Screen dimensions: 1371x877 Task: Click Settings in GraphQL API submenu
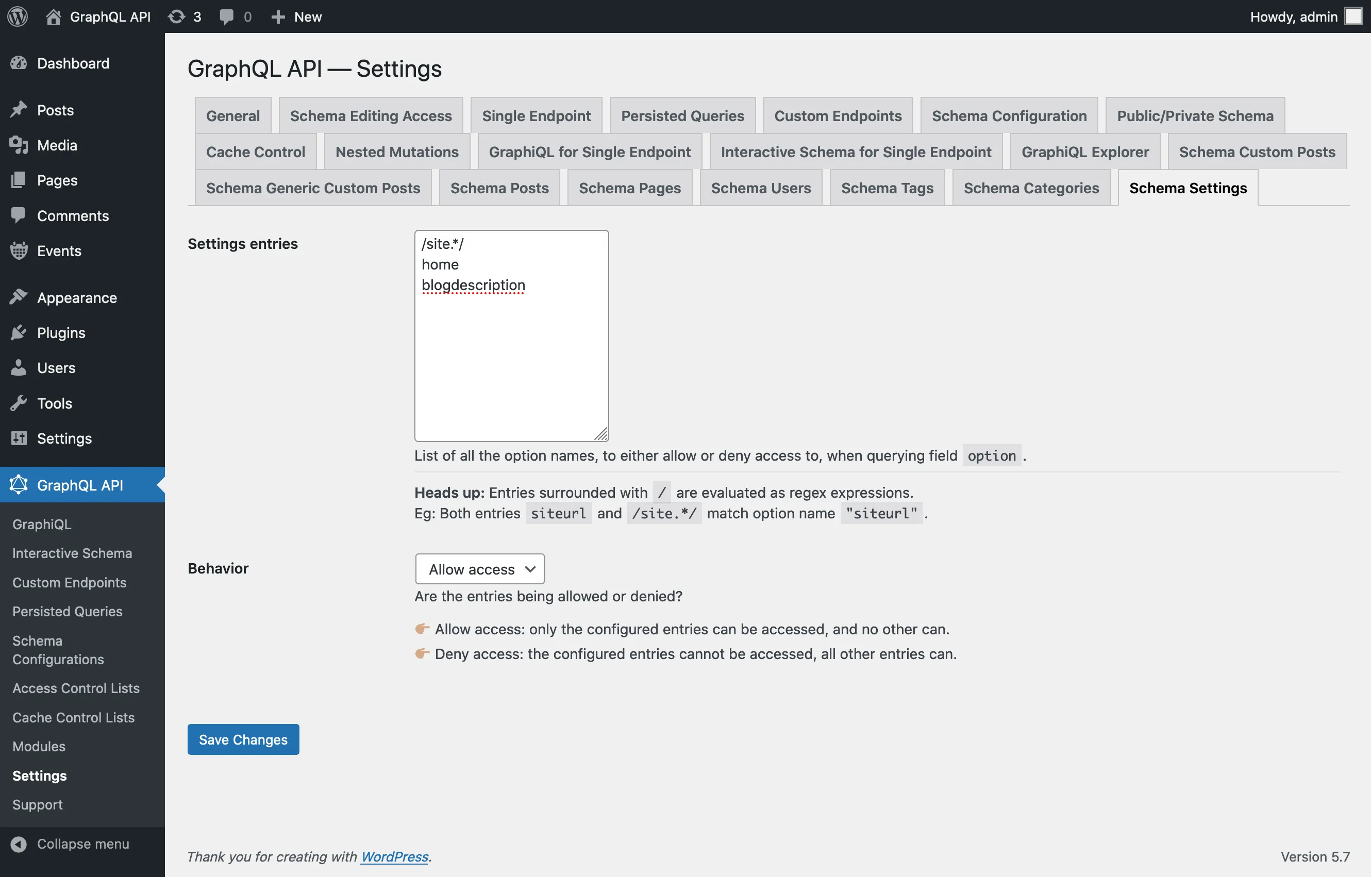pyautogui.click(x=40, y=775)
